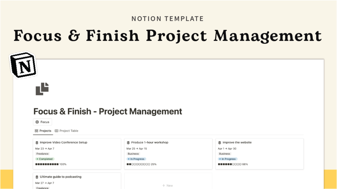Click stack icon on Ultimate guide to podcasting
This screenshot has width=337, height=189.
coord(37,177)
